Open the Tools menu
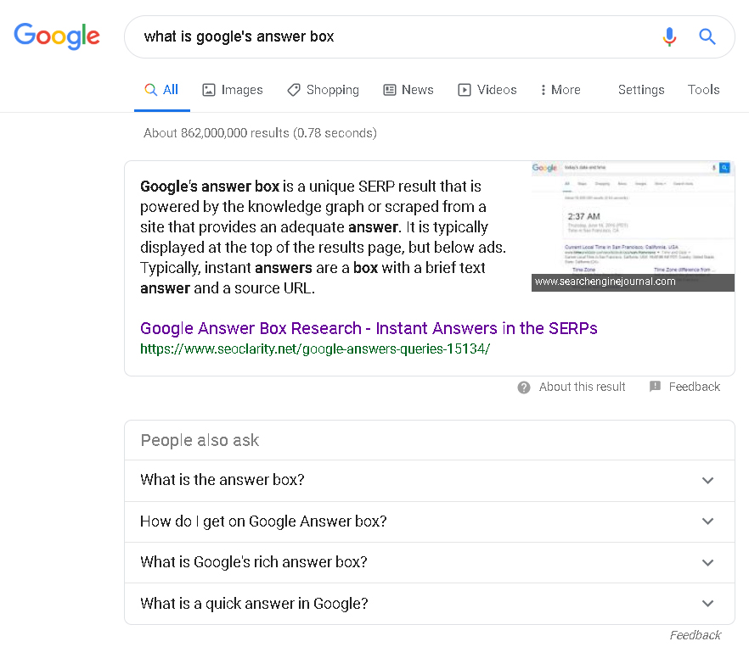The image size is (749, 658). tap(703, 90)
